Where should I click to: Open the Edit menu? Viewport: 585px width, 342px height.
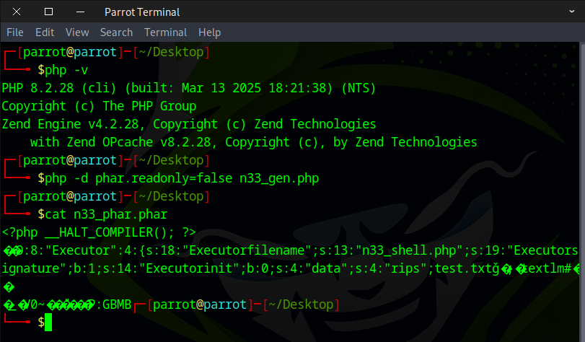[45, 32]
